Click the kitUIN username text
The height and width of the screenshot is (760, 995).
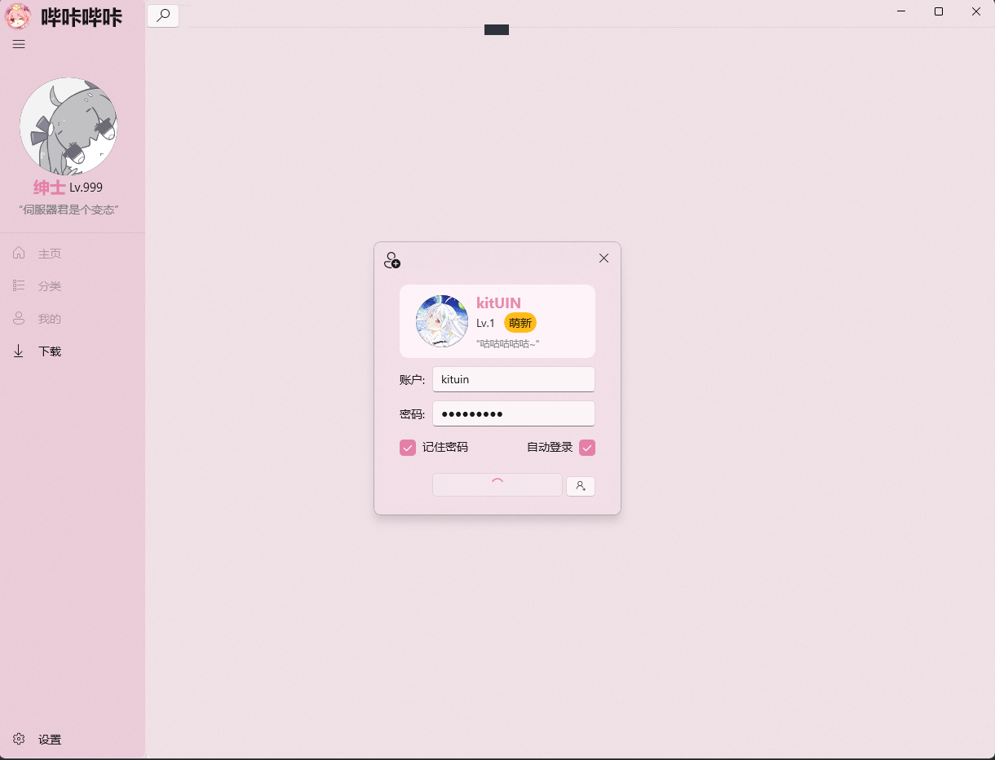(x=498, y=303)
